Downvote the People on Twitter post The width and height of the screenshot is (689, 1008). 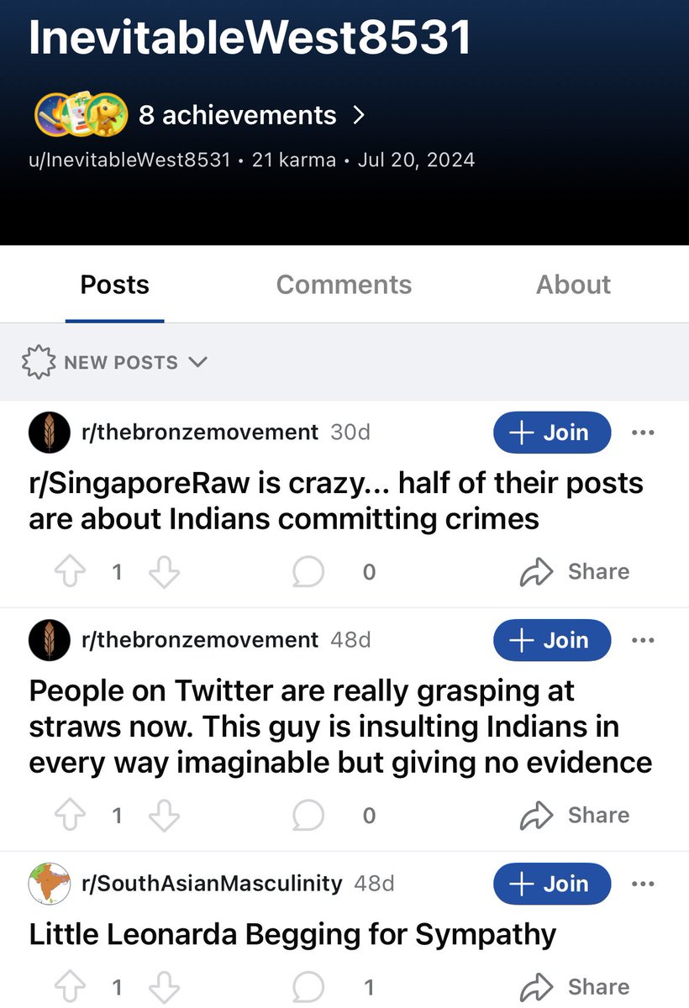pyautogui.click(x=164, y=816)
